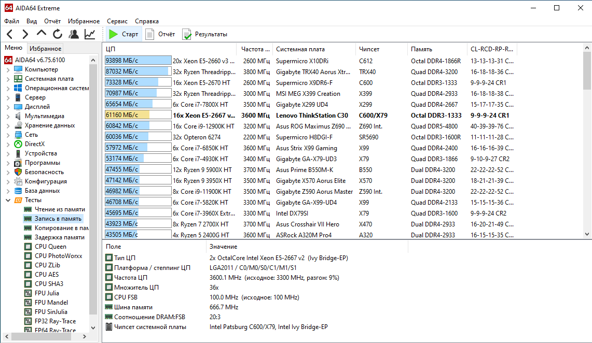Start the benchmark with Старт
This screenshot has width=592, height=343.
(x=123, y=34)
